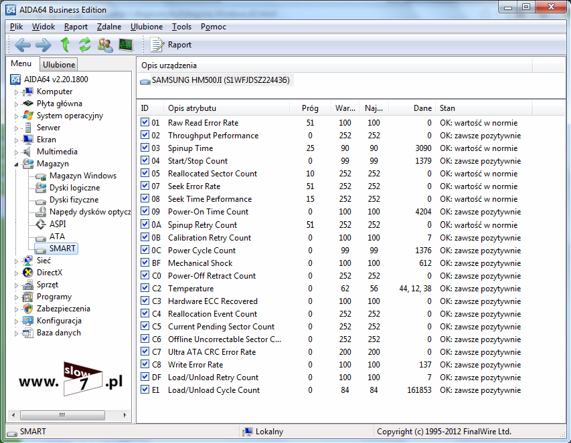Image resolution: width=571 pixels, height=443 pixels.
Task: Open the Tools menu
Action: pos(181,27)
